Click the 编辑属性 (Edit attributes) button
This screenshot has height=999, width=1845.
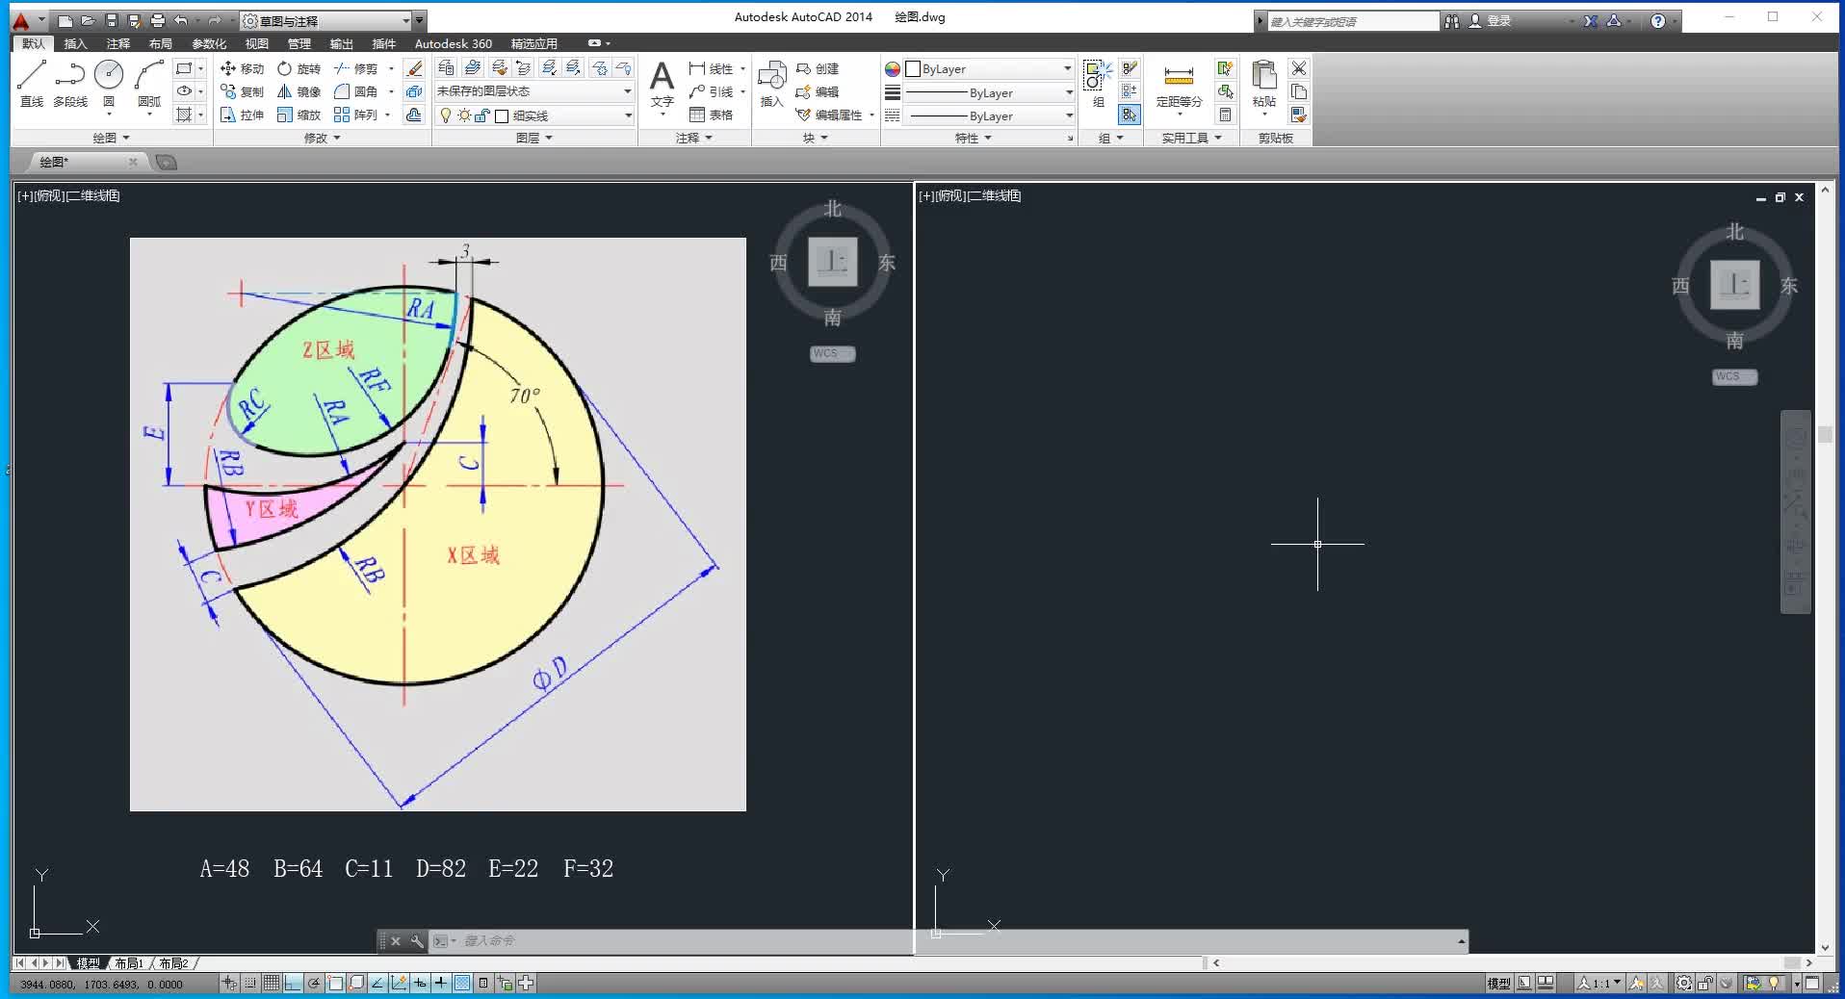[x=829, y=115]
